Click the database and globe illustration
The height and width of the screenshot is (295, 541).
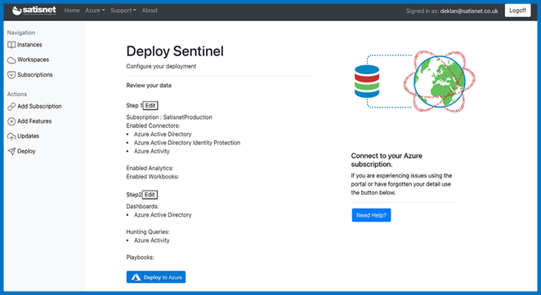click(414, 82)
